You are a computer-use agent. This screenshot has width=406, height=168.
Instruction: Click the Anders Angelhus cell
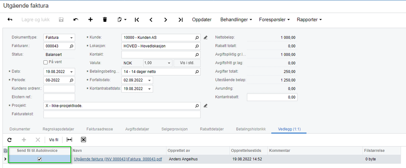point(198,159)
